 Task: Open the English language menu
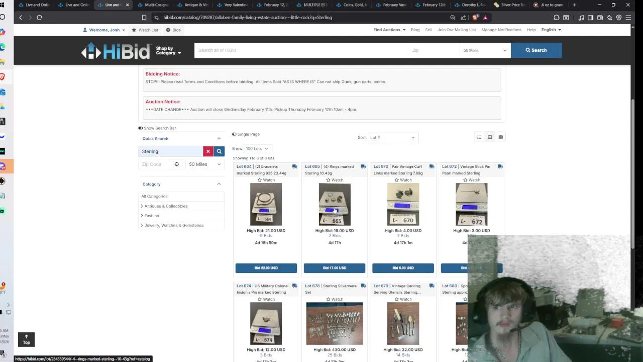(551, 30)
